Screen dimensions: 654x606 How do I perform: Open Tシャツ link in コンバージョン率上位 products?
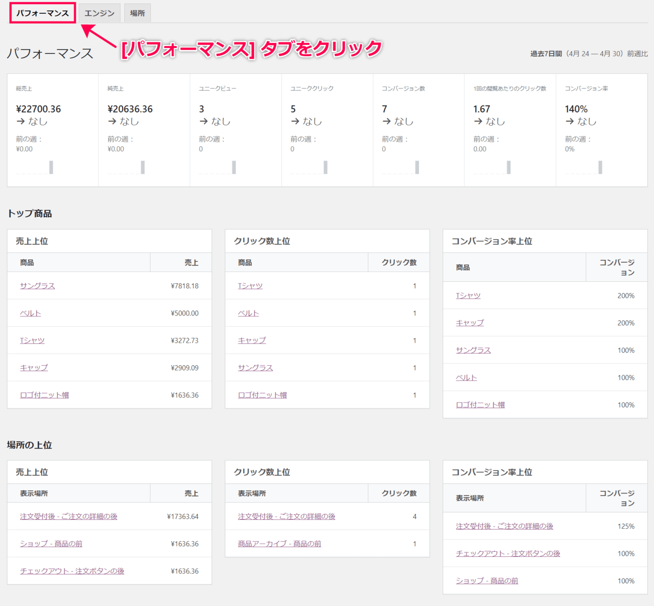468,296
